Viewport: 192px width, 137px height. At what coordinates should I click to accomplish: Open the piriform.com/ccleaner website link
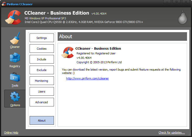[87, 78]
